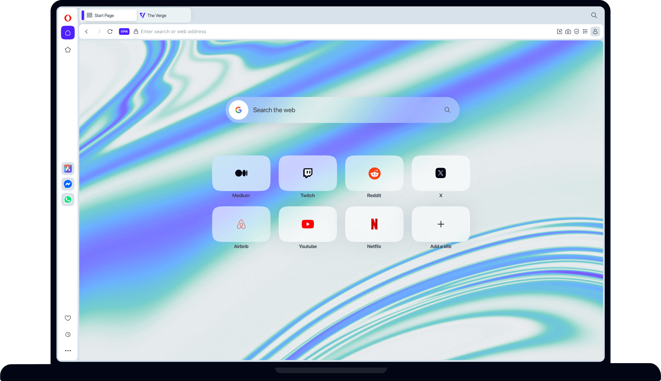The width and height of the screenshot is (661, 381).
Task: Open the Bookmarks star in the sidebar
Action: [68, 49]
